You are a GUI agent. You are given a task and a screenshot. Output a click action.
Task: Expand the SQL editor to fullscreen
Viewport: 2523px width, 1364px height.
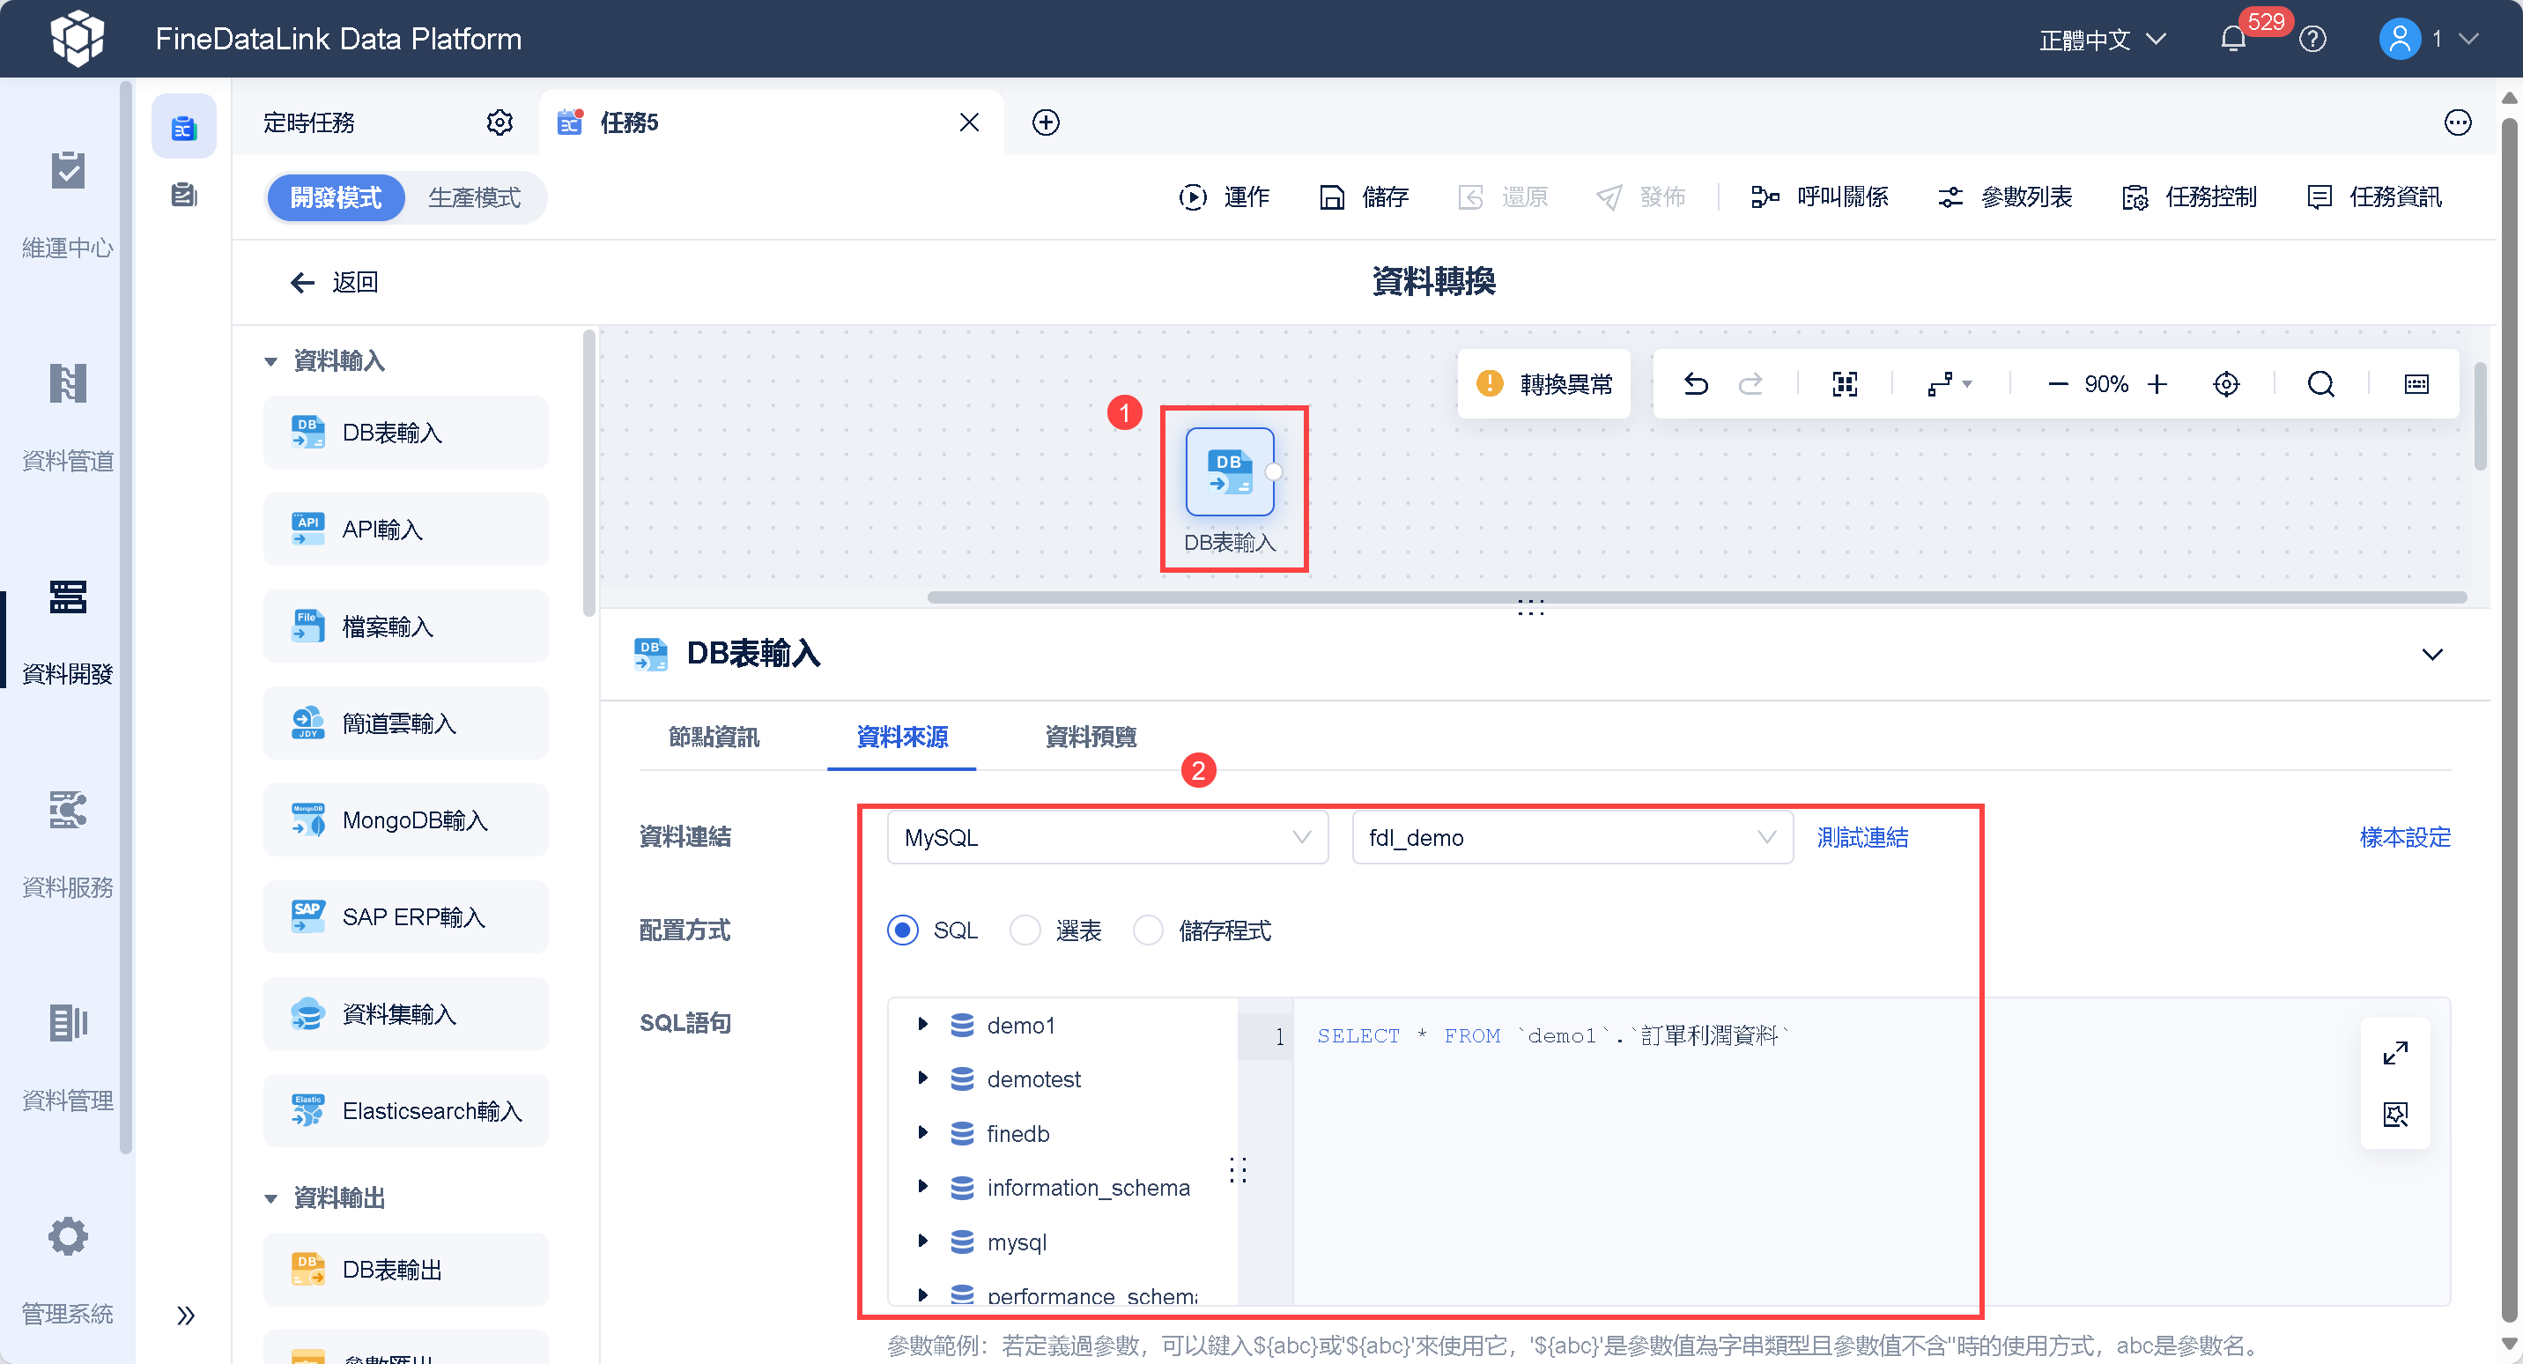click(2394, 1053)
